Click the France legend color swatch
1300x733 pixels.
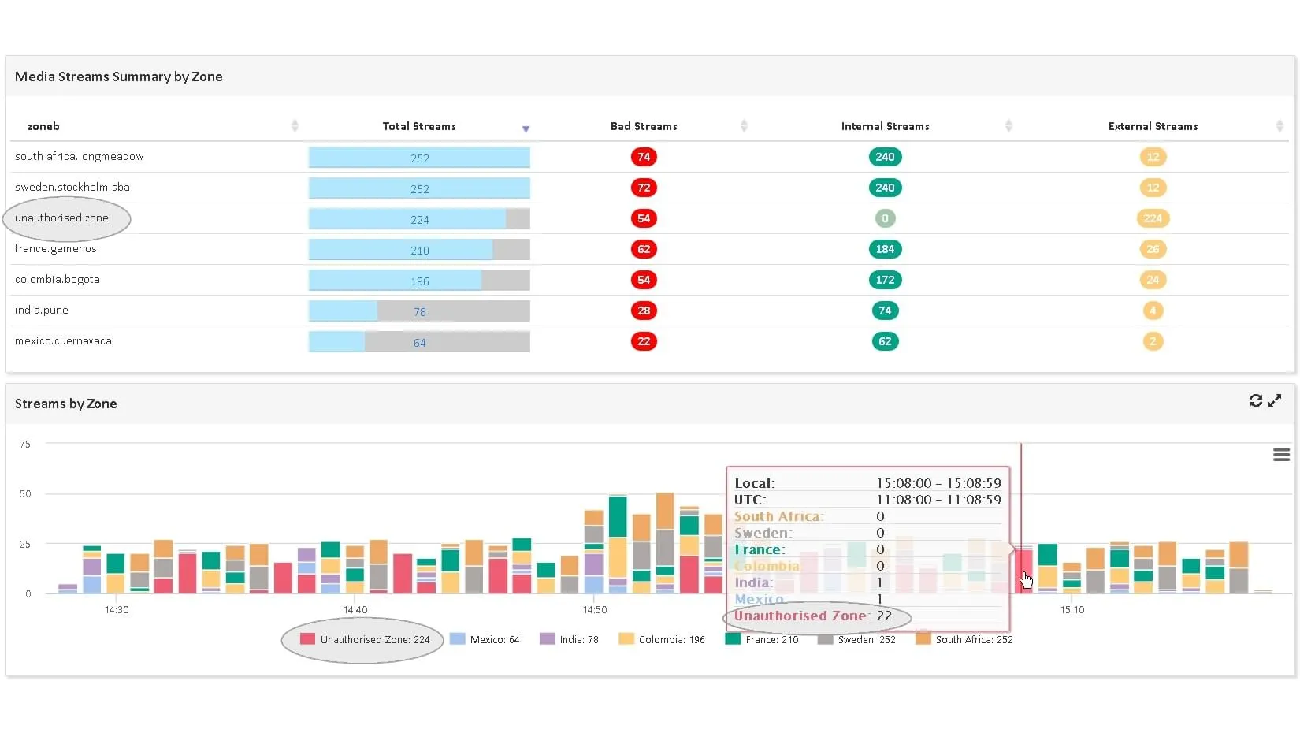pyautogui.click(x=733, y=639)
